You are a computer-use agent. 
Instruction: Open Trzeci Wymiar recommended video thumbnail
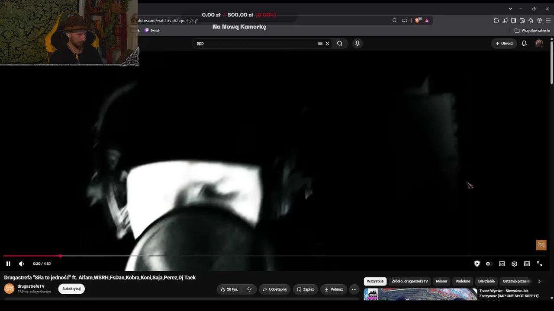[420, 294]
